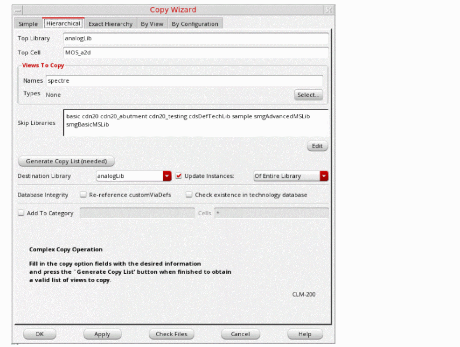The width and height of the screenshot is (460, 347).
Task: Click the Edit button for Skip Libraries
Action: click(x=317, y=146)
